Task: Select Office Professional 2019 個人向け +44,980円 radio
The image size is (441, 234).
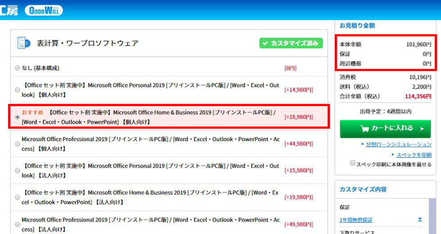Action: pyautogui.click(x=18, y=144)
